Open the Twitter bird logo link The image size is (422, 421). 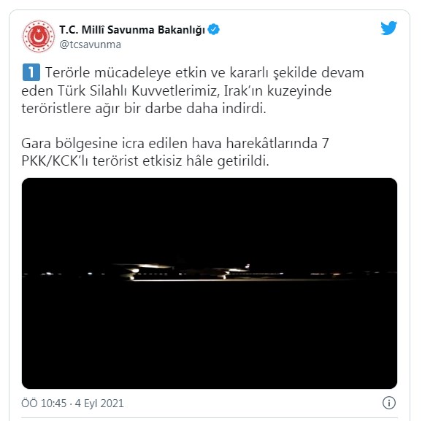click(x=388, y=28)
